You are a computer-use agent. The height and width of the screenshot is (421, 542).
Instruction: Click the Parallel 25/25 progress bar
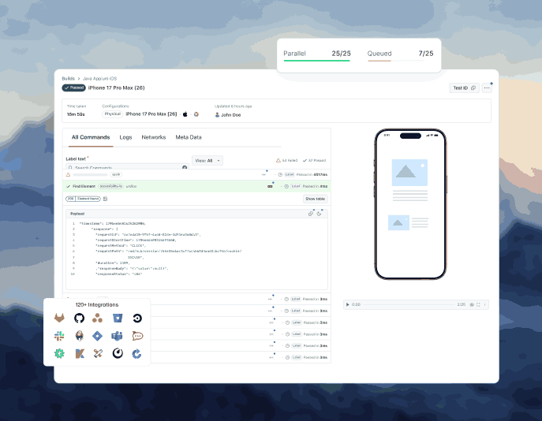(316, 61)
